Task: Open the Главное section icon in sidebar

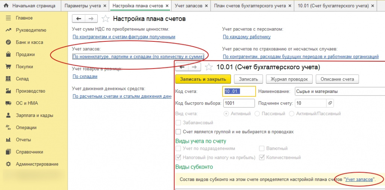Action: click(x=8, y=18)
